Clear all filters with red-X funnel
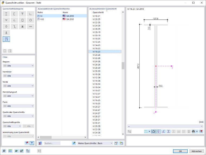 coord(27,143)
